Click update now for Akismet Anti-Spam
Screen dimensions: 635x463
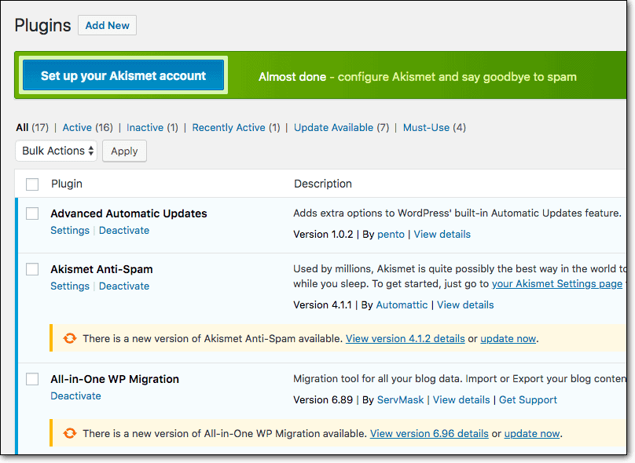pos(508,338)
